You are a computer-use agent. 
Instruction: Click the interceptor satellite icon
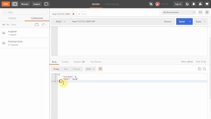click(151, 4)
